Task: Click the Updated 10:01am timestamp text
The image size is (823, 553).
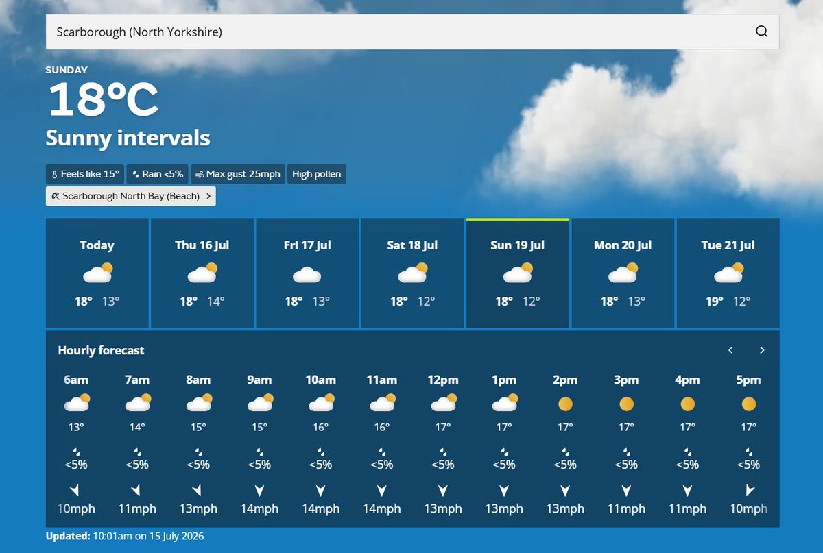Action: [125, 536]
